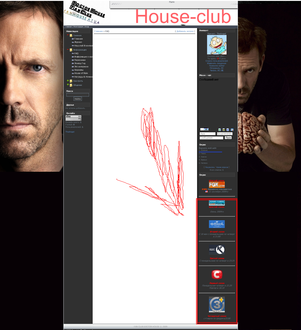The height and width of the screenshot is (330, 301).
Task: Open Персонажи in the navigation tree
Action: (x=80, y=60)
